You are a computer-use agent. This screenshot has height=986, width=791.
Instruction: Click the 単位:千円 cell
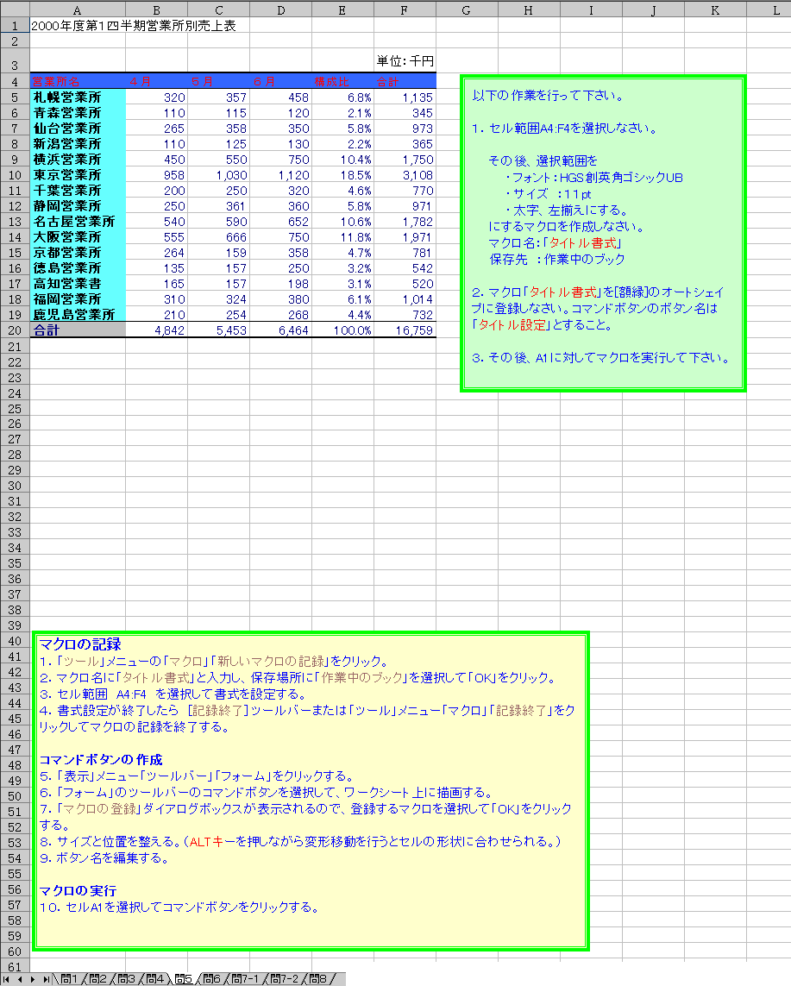click(x=405, y=61)
